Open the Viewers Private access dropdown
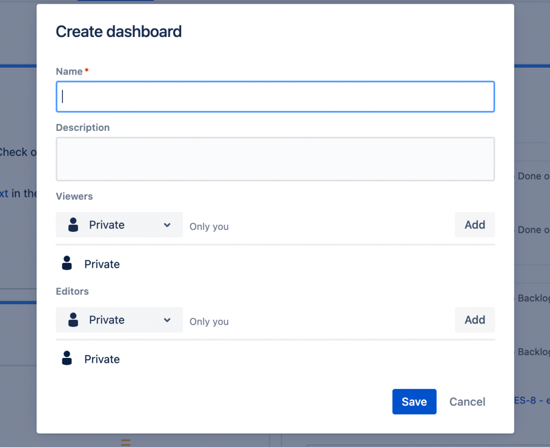Image resolution: width=550 pixels, height=447 pixels. (119, 225)
